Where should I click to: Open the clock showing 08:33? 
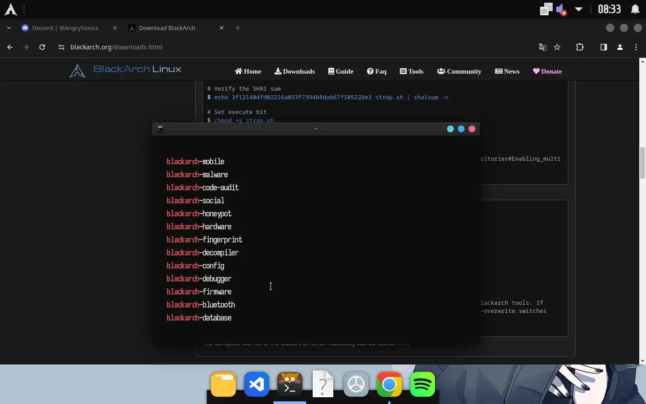[x=609, y=9]
